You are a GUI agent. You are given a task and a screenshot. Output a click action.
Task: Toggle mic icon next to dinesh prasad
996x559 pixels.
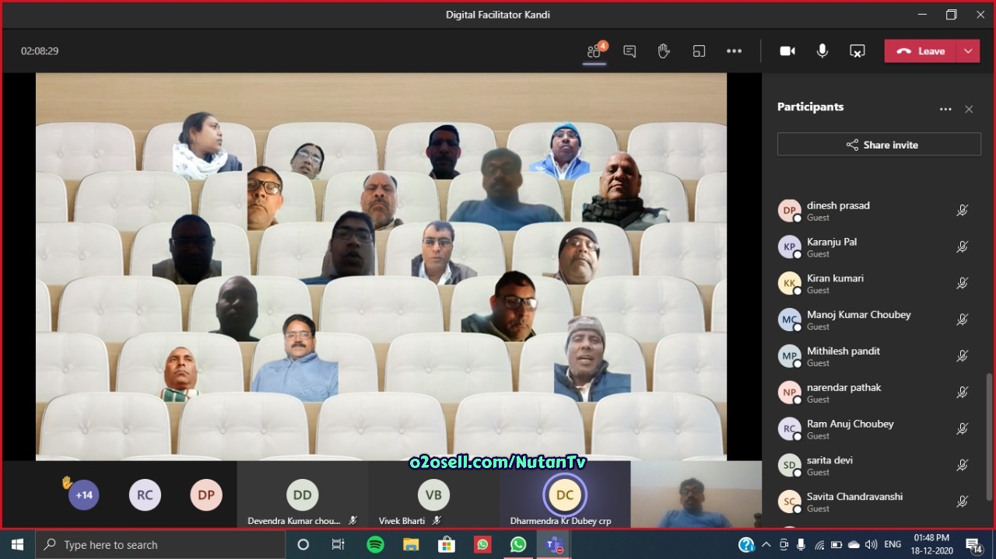coord(962,211)
